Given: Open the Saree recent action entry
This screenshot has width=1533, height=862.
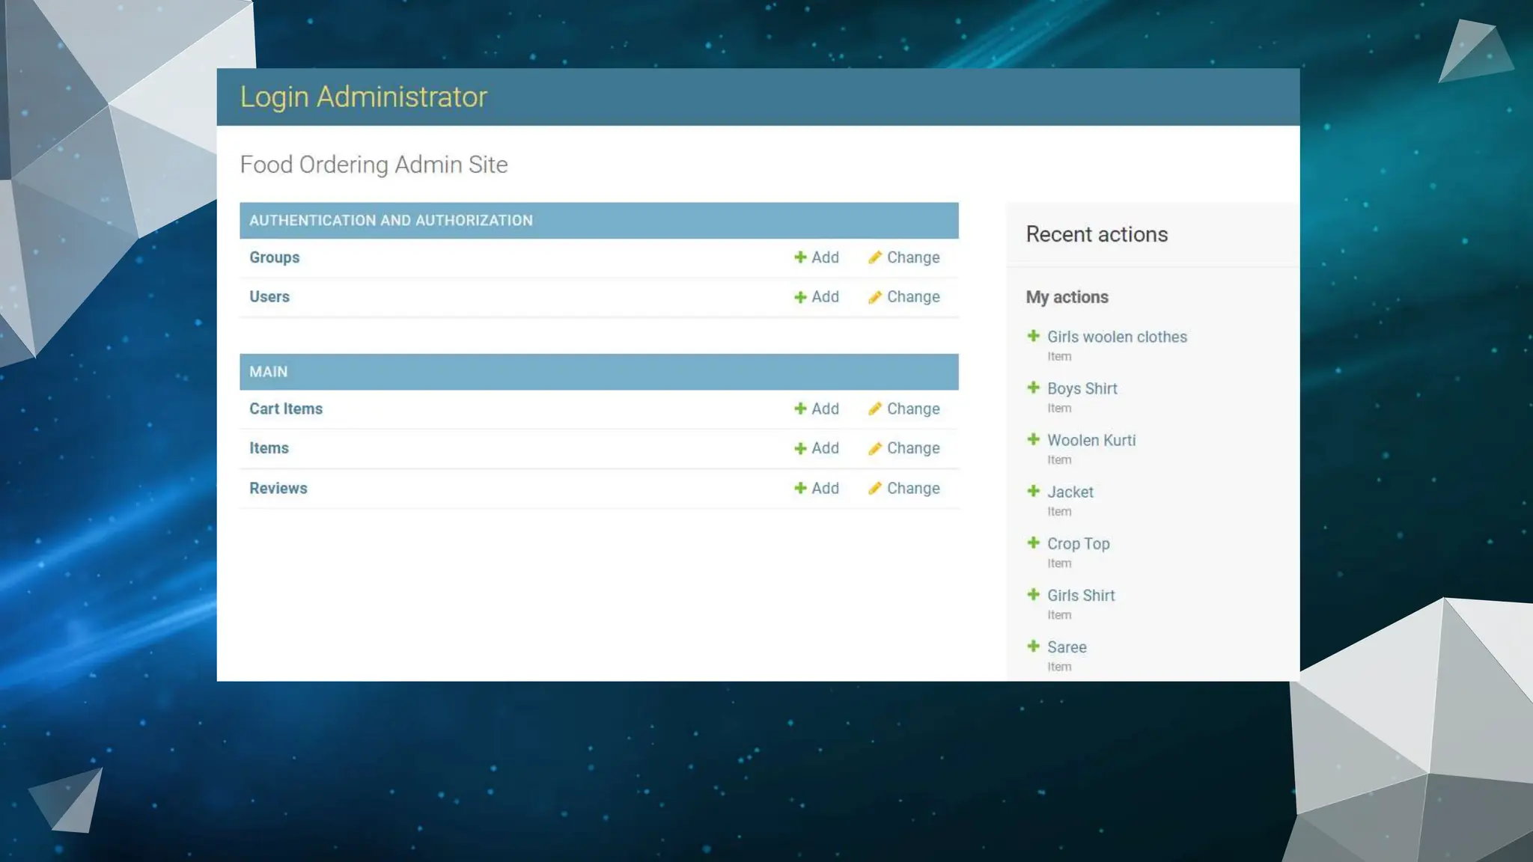Looking at the screenshot, I should point(1066,647).
